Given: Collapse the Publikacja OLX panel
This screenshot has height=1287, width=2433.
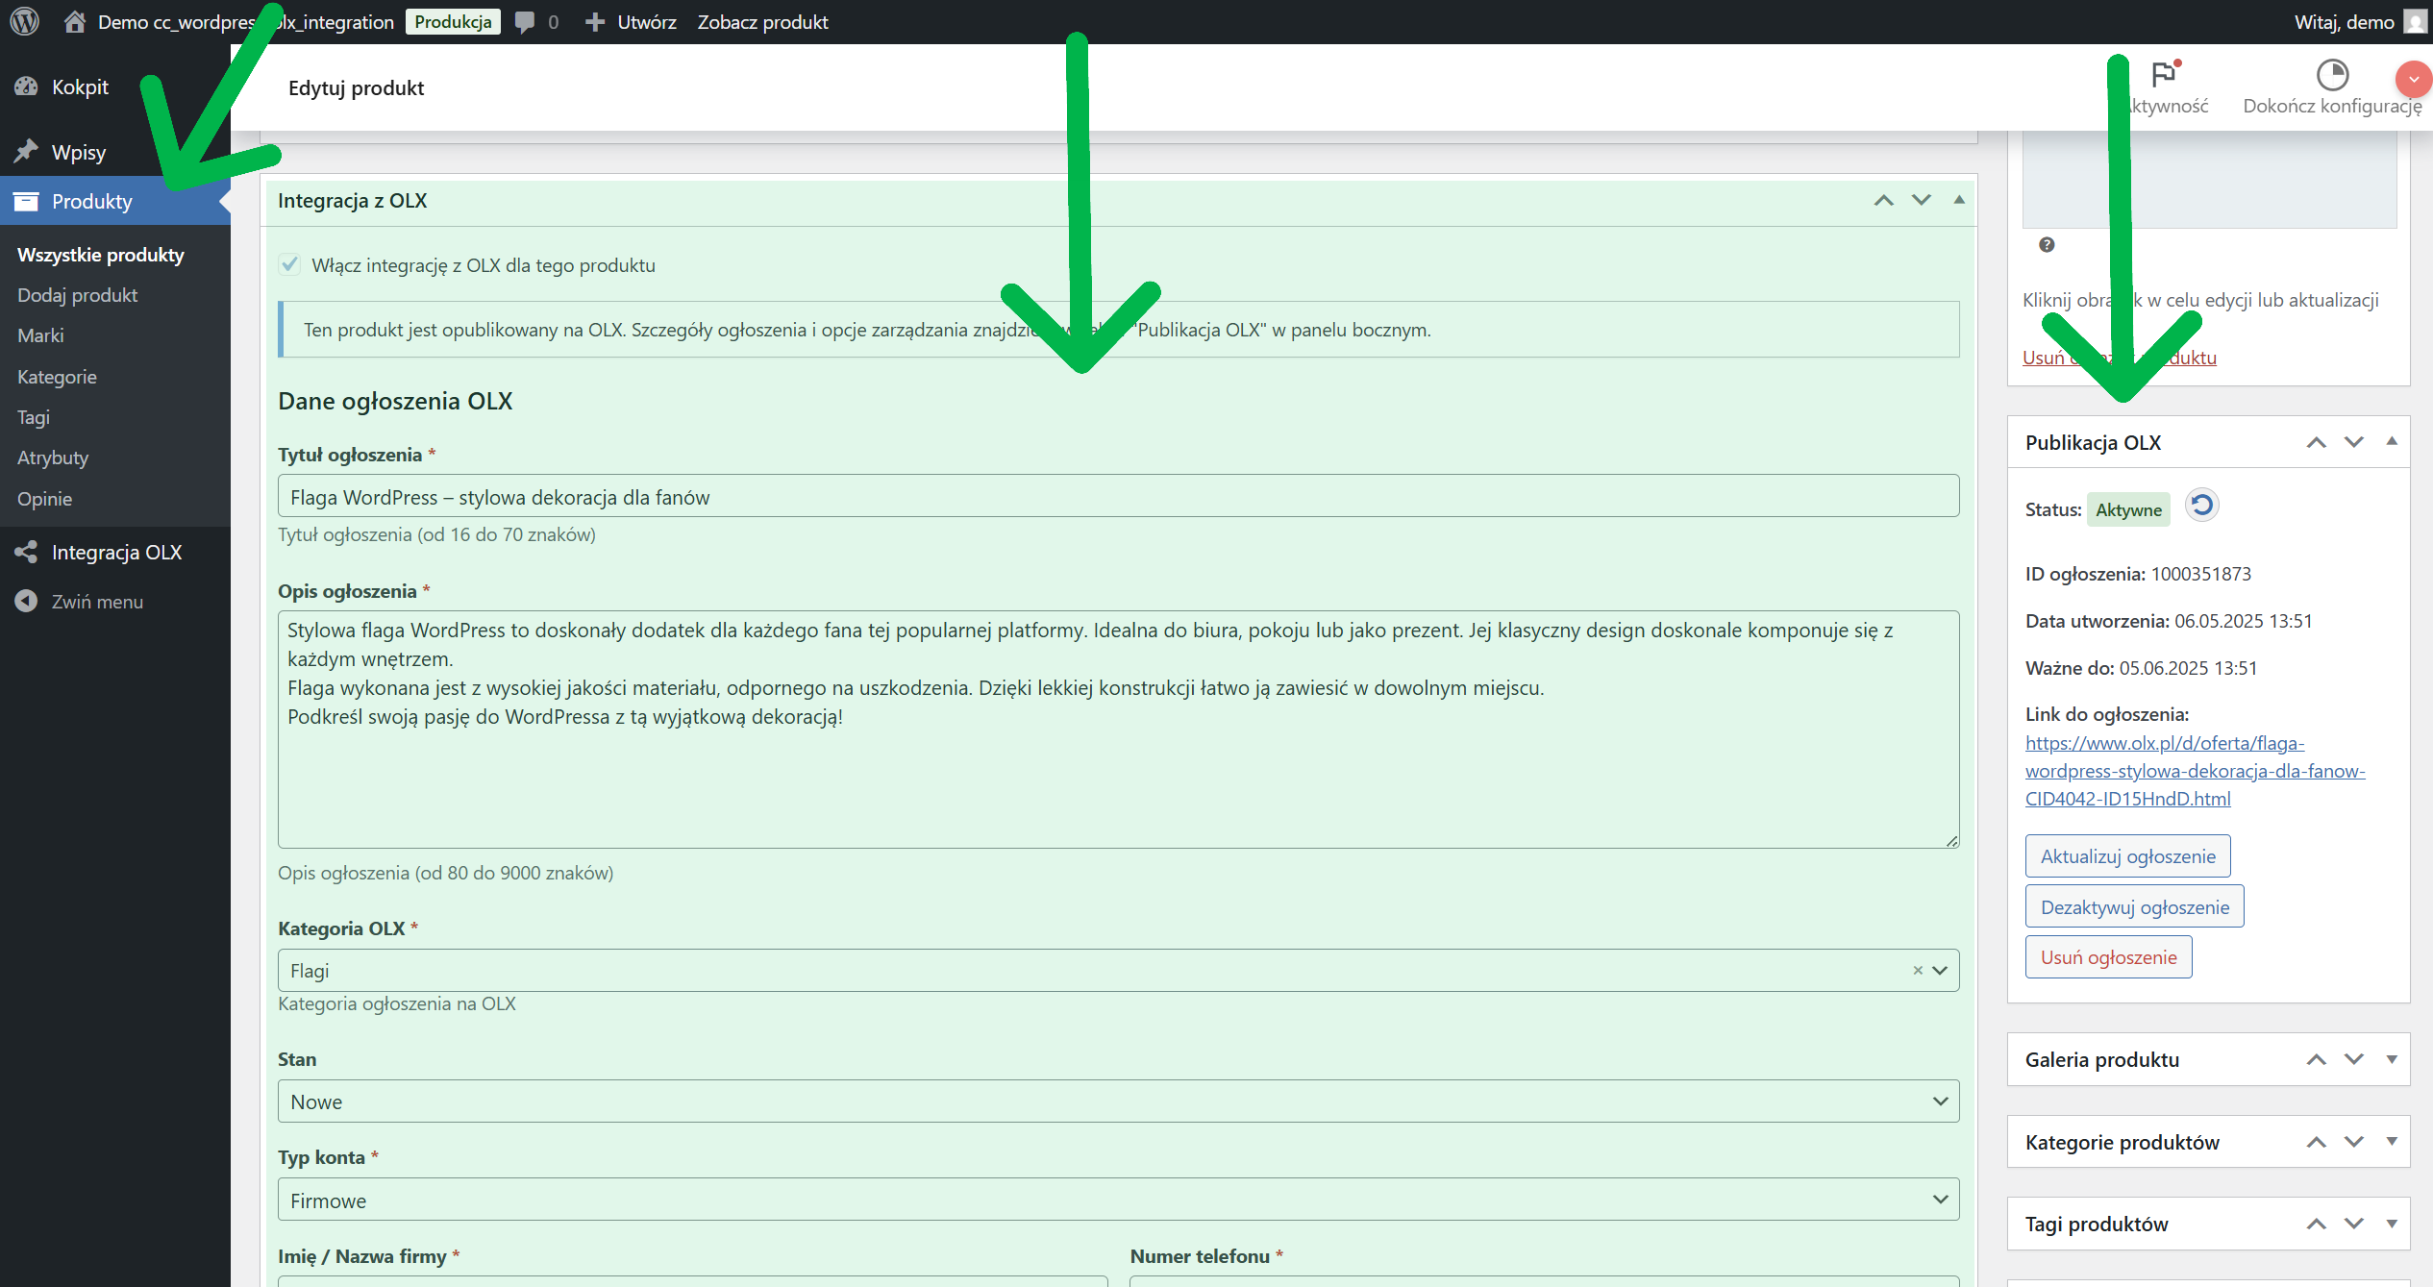Looking at the screenshot, I should coord(2391,441).
